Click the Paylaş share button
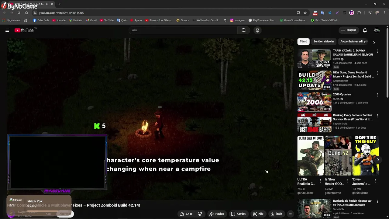This screenshot has height=219, width=389. pyautogui.click(x=217, y=214)
